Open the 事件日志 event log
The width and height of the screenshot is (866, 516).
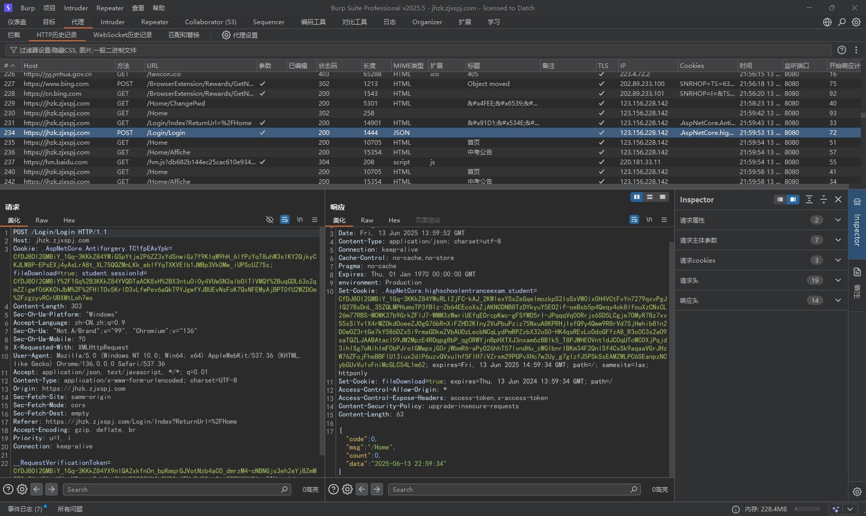point(25,509)
